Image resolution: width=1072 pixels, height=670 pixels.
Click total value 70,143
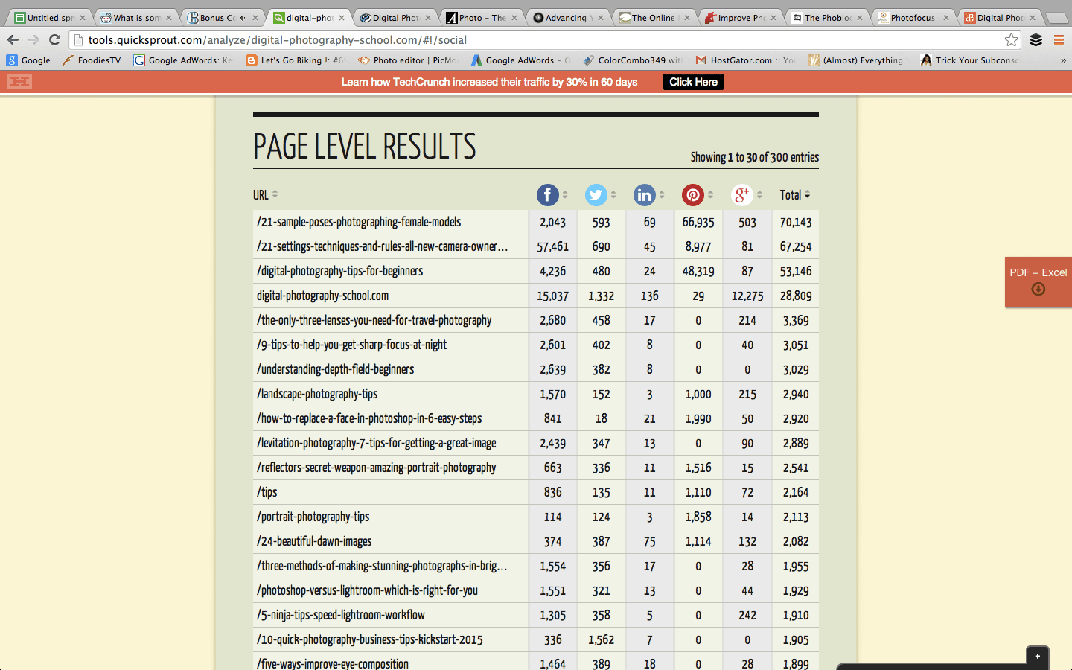(x=796, y=222)
